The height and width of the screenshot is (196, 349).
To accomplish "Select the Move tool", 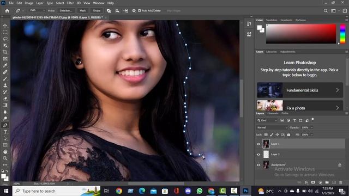I will [x=5, y=26].
